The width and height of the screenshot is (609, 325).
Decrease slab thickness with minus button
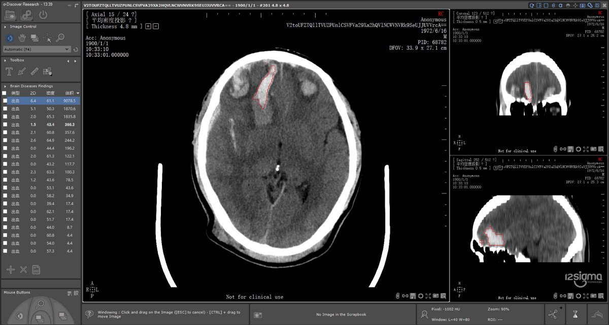156,26
